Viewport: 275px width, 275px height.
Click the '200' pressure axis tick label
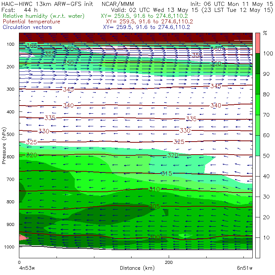click(10, 67)
